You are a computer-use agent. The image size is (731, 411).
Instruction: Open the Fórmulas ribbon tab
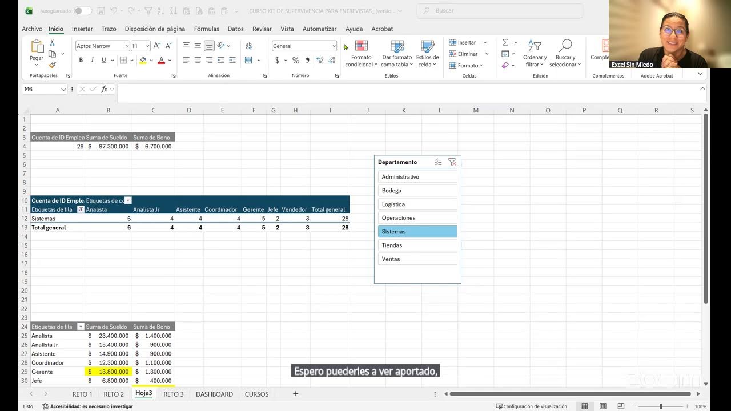click(x=206, y=29)
